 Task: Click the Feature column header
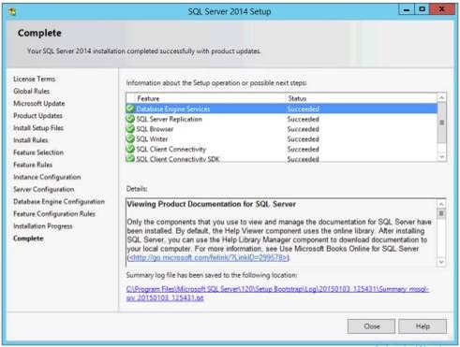148,98
